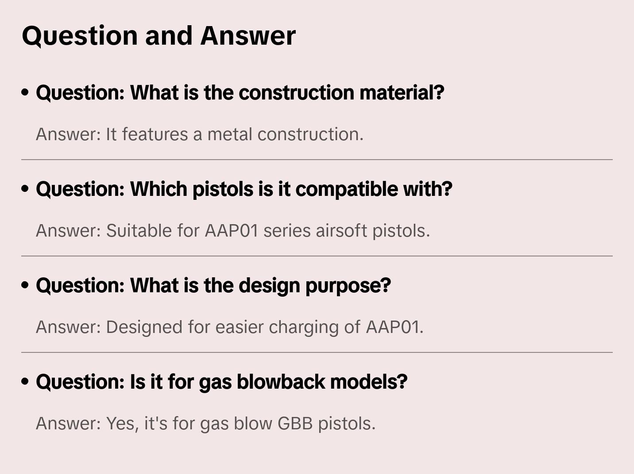The width and height of the screenshot is (634, 474).
Task: Click the divider below the airsoft pistols answer
Action: [x=317, y=256]
